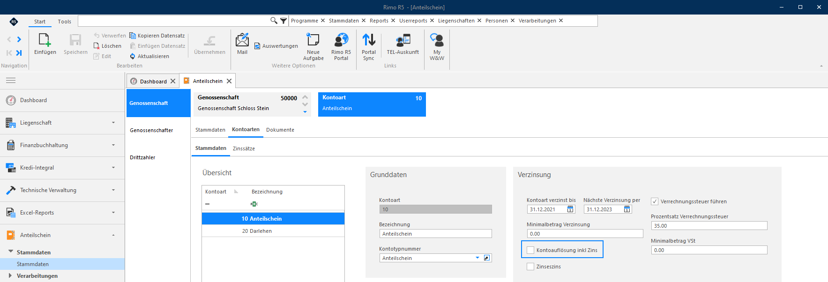The width and height of the screenshot is (828, 282).
Task: Click the Bezeichnung input field
Action: pyautogui.click(x=436, y=234)
